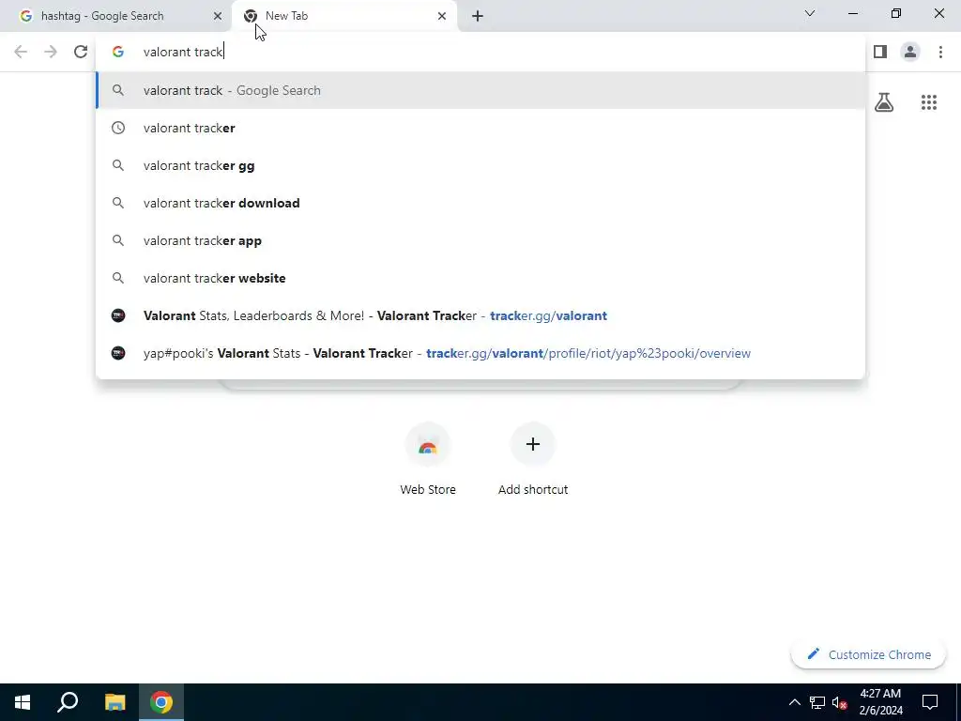Click the browser reload button
Screen dimensions: 961x721
tap(81, 53)
